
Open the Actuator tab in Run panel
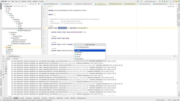(15, 59)
